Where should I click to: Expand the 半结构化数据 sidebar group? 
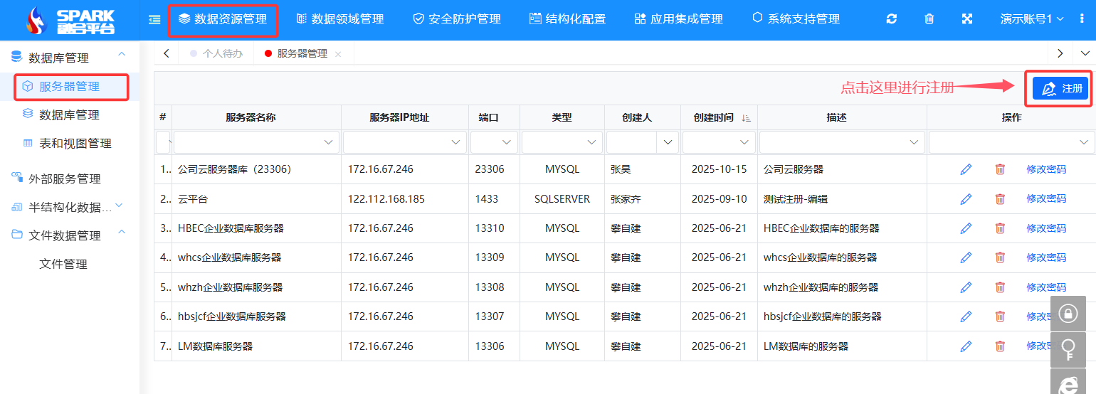pyautogui.click(x=119, y=206)
